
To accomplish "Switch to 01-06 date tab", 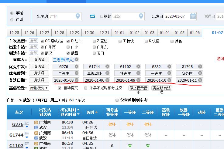I will tap(195, 33).
